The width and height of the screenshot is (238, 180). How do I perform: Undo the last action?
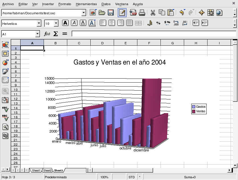(x=182, y=13)
